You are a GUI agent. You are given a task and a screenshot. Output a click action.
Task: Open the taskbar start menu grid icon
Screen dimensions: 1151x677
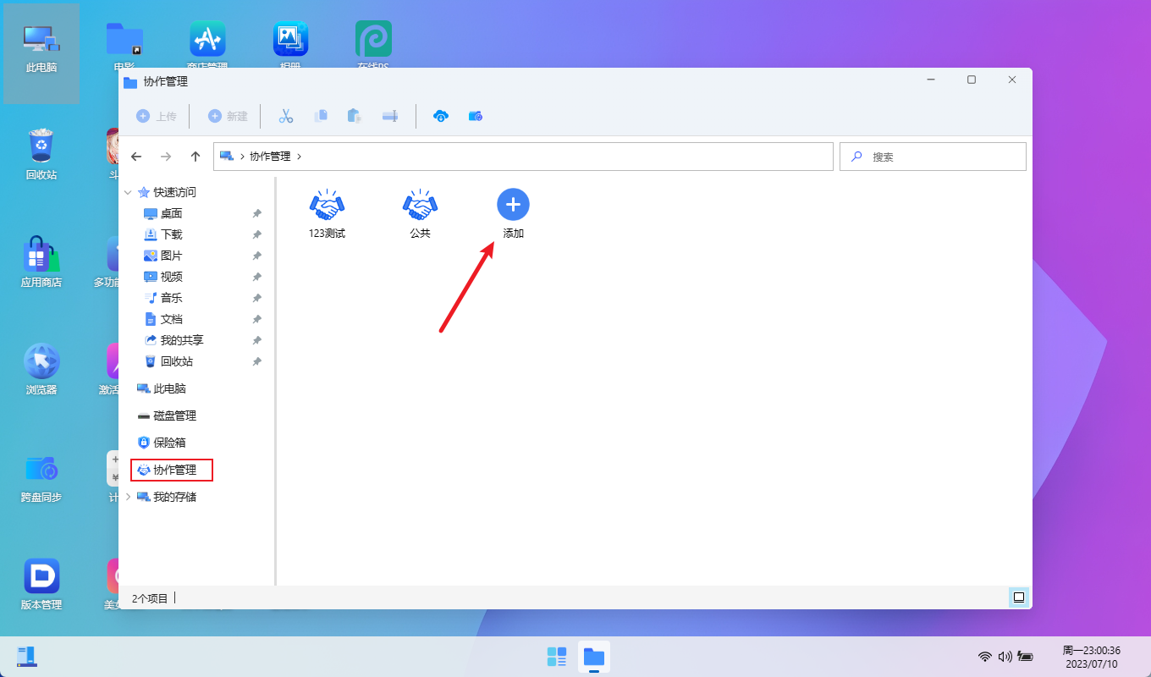(x=557, y=657)
